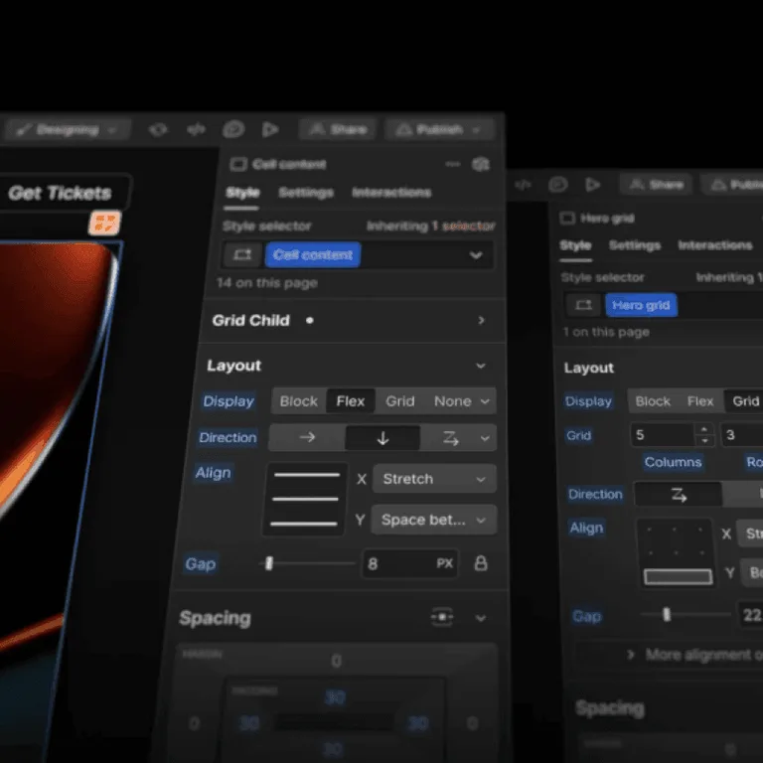The width and height of the screenshot is (763, 763).
Task: Click the Hero grid element checkbox icon
Action: click(x=567, y=218)
